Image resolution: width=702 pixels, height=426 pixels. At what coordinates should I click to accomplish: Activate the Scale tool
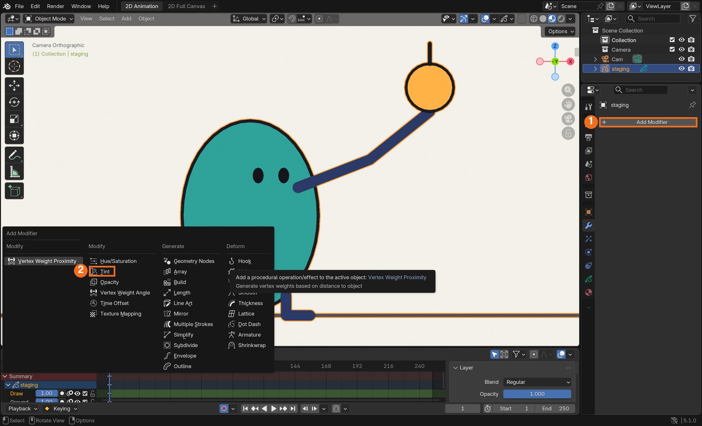click(x=14, y=119)
